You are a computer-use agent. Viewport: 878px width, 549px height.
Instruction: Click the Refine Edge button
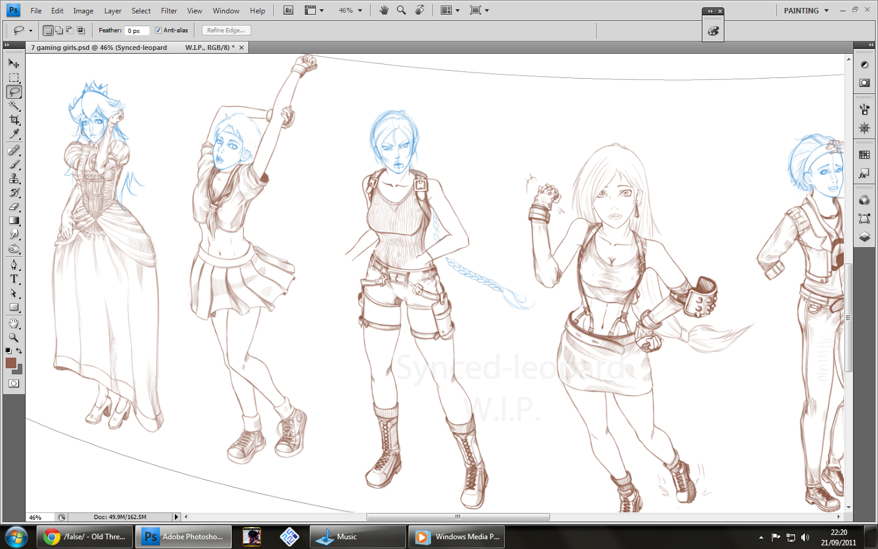click(226, 30)
